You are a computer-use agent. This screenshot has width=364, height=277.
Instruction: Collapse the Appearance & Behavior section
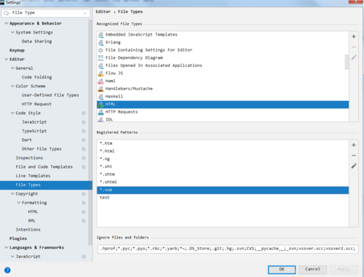(7, 23)
